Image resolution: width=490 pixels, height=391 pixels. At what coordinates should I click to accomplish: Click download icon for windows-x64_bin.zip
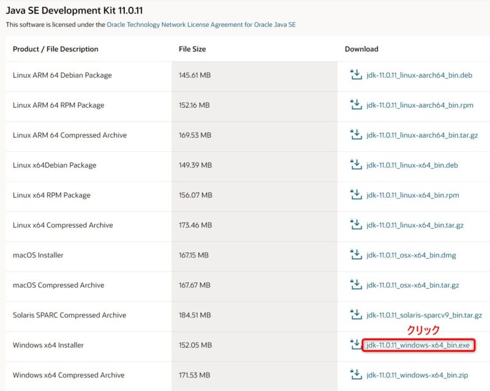356,374
